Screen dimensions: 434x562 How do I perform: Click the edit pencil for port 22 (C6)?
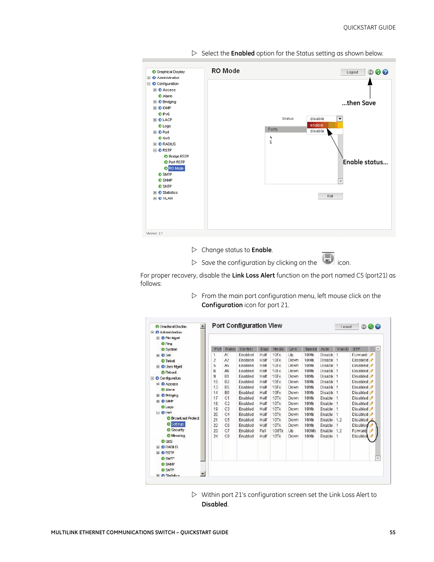point(371,425)
